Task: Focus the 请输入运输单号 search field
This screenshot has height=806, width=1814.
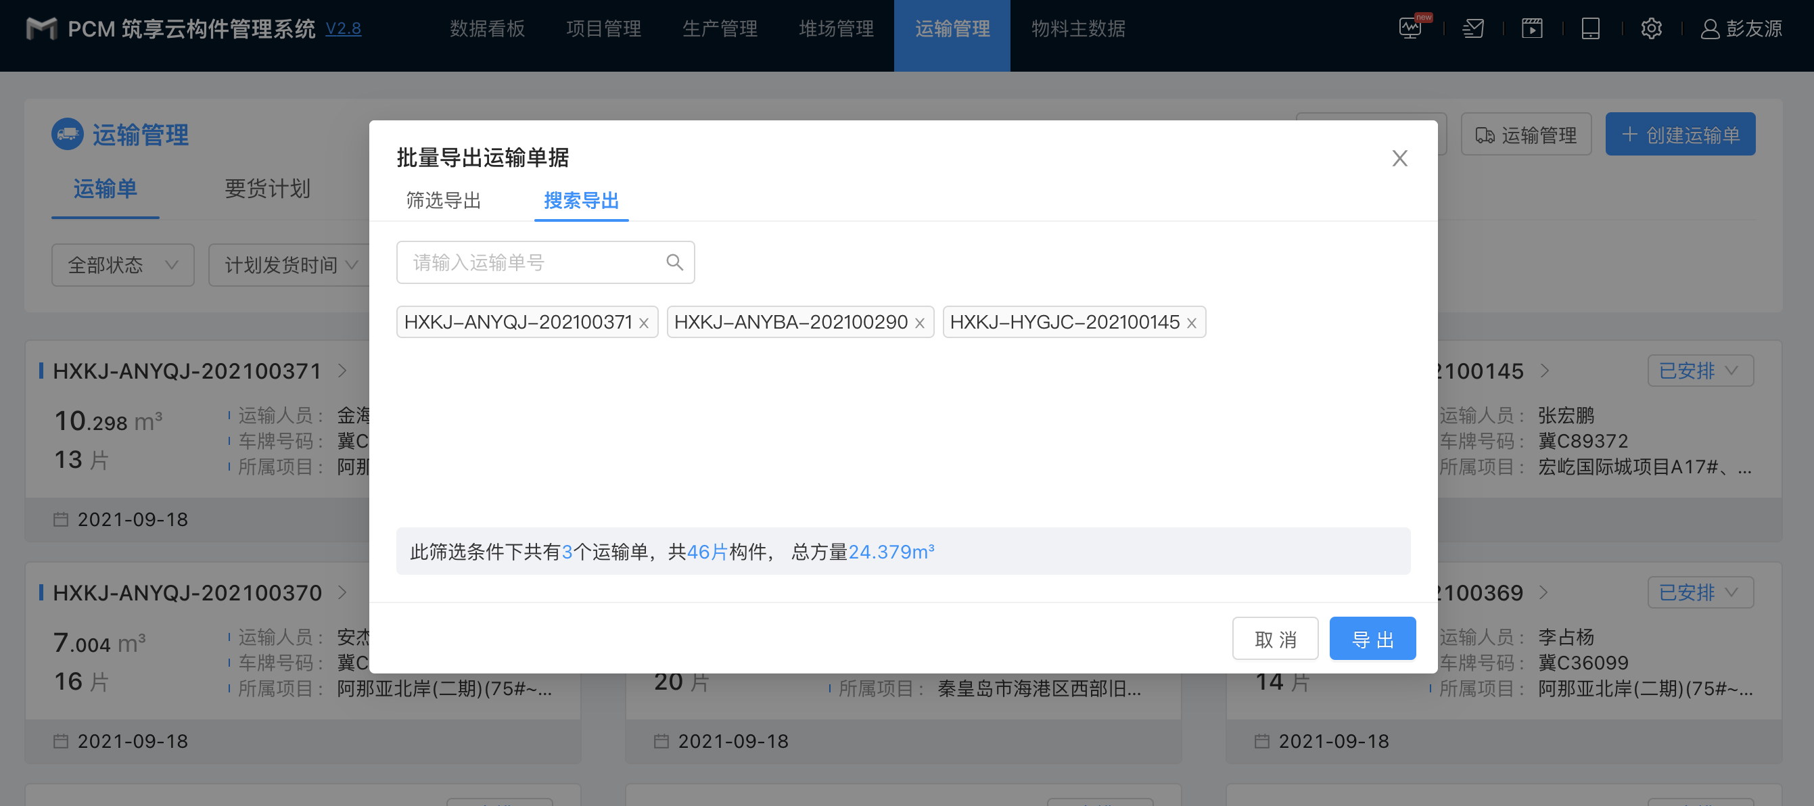Action: (x=545, y=262)
